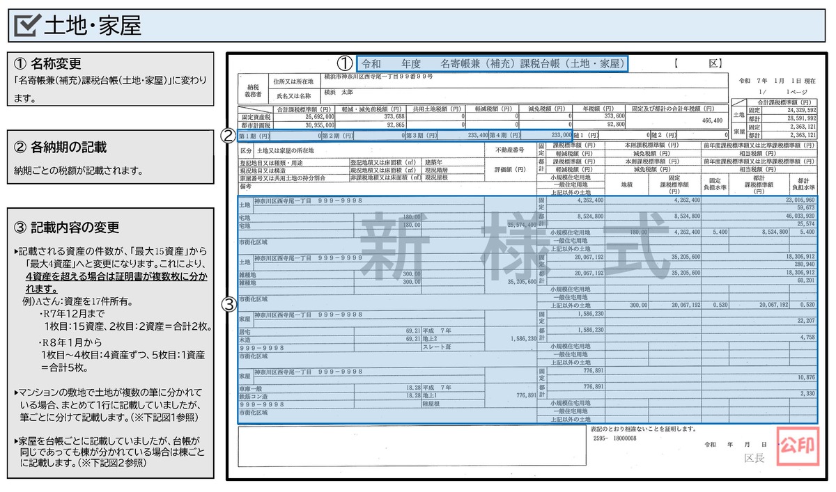
Task: Select the ③ 記載内容の変更 heading
Action: tap(66, 227)
